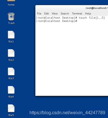Select the file3 document icon
The image size is (108, 118).
pyautogui.click(x=11, y=72)
